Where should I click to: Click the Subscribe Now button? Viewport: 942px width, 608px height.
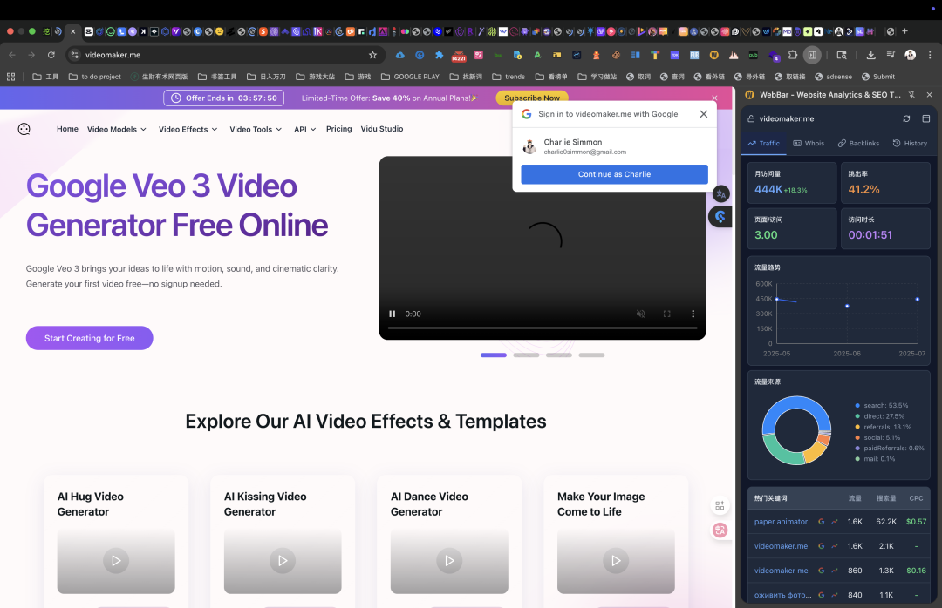click(x=532, y=98)
